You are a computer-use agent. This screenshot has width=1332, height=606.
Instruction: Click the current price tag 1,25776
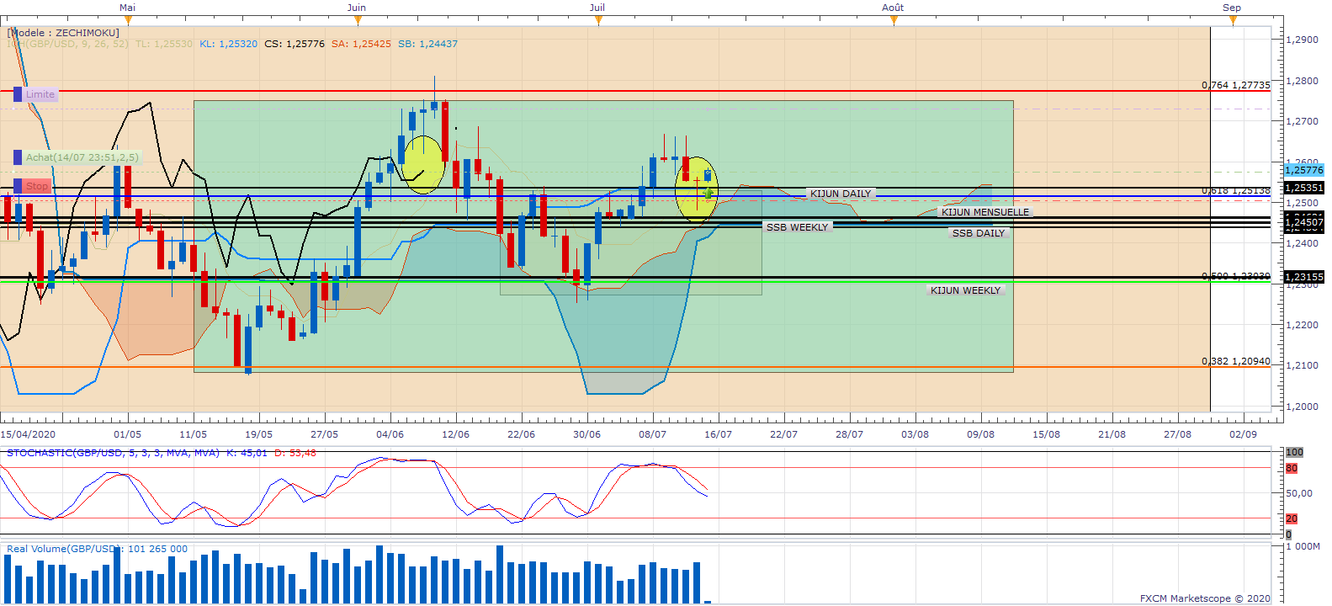pos(1303,170)
